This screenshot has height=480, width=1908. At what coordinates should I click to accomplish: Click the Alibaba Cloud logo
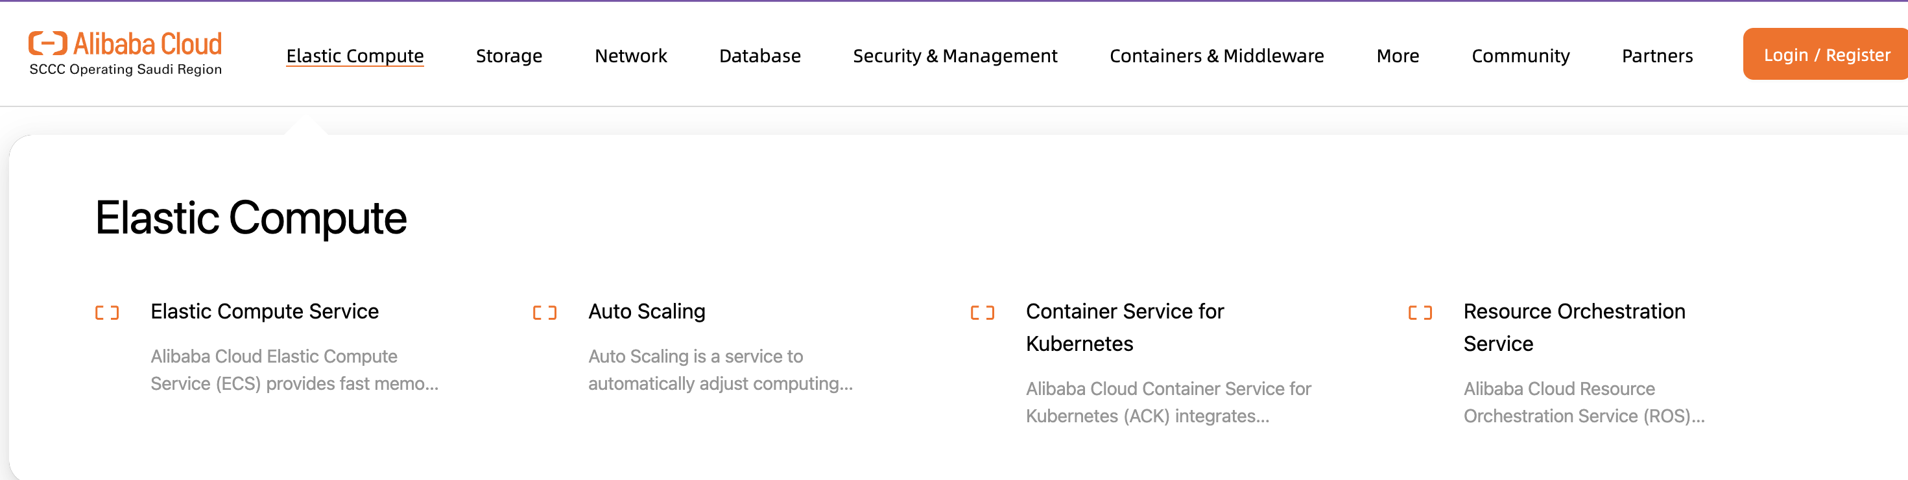[x=125, y=45]
